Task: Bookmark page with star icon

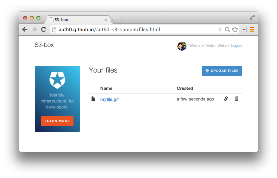Action: (235, 30)
